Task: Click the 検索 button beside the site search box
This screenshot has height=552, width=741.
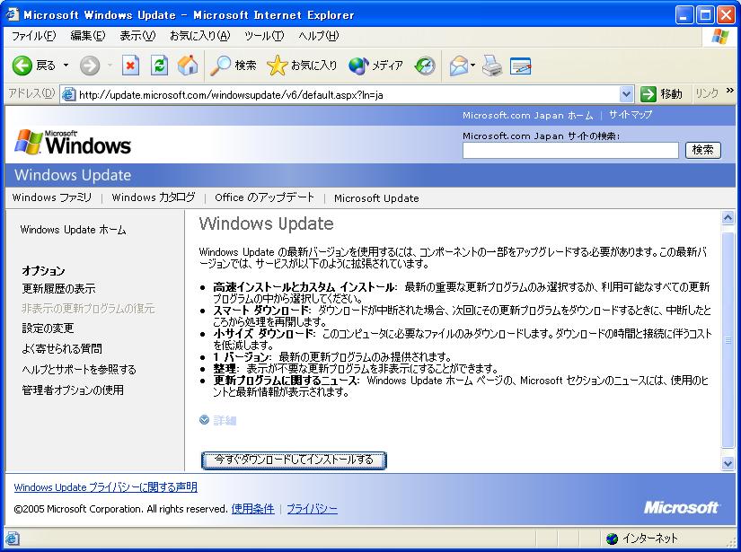Action: tap(702, 150)
